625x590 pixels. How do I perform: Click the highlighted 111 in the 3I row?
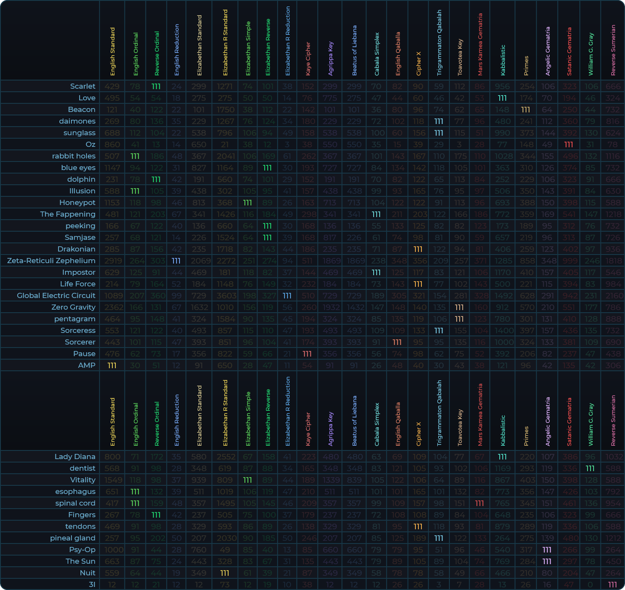click(613, 584)
